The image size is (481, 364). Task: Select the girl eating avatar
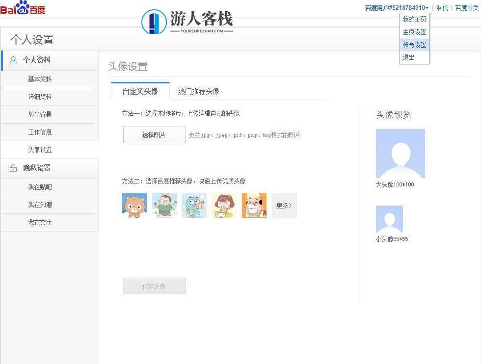(224, 206)
